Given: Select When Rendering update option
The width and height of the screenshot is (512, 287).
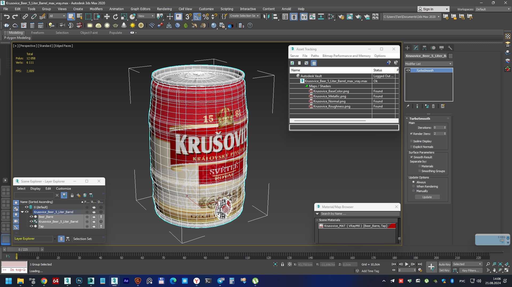Looking at the screenshot, I should coord(414,186).
